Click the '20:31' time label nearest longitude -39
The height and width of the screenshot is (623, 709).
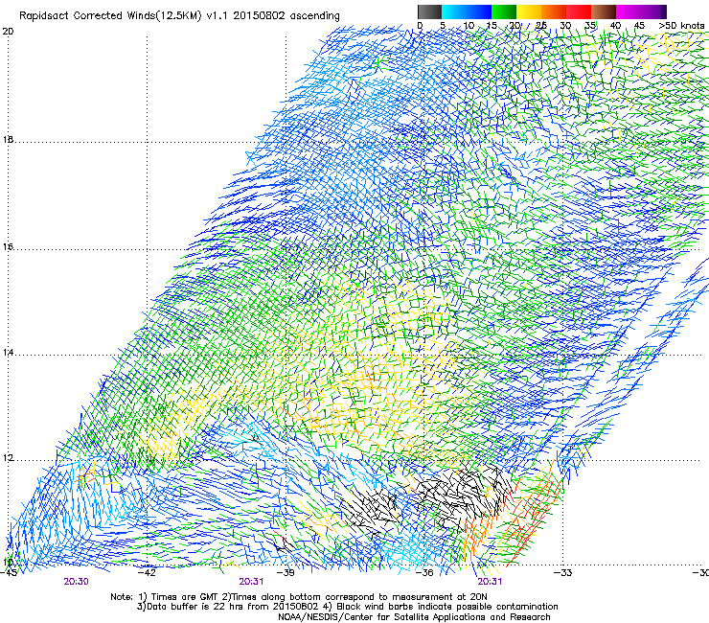(251, 582)
